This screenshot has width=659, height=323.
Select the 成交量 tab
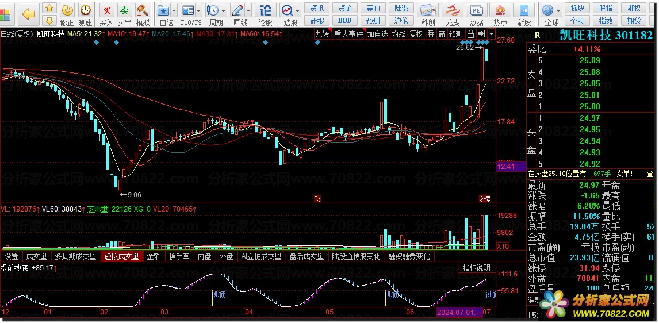click(36, 256)
